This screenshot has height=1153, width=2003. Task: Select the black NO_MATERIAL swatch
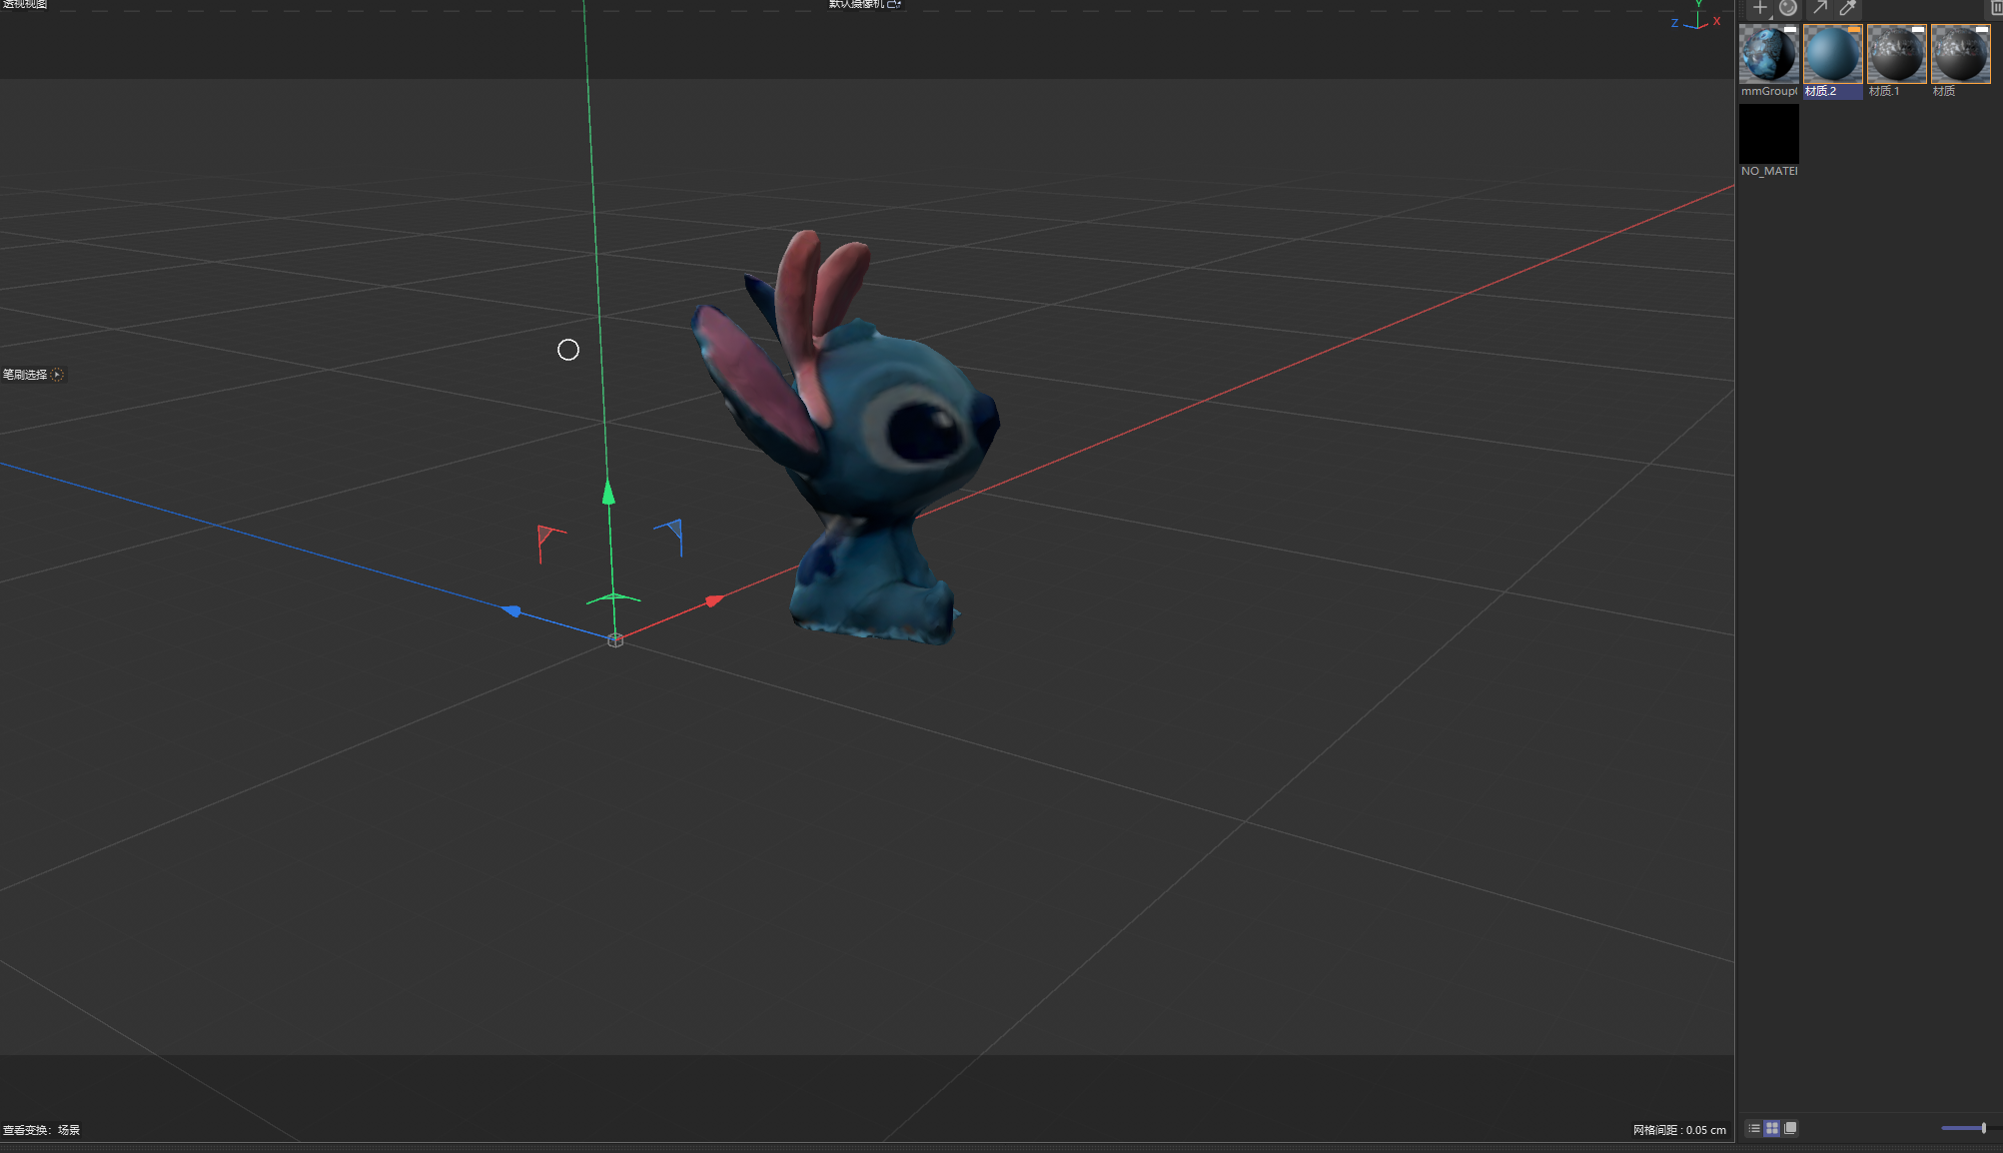coord(1768,134)
